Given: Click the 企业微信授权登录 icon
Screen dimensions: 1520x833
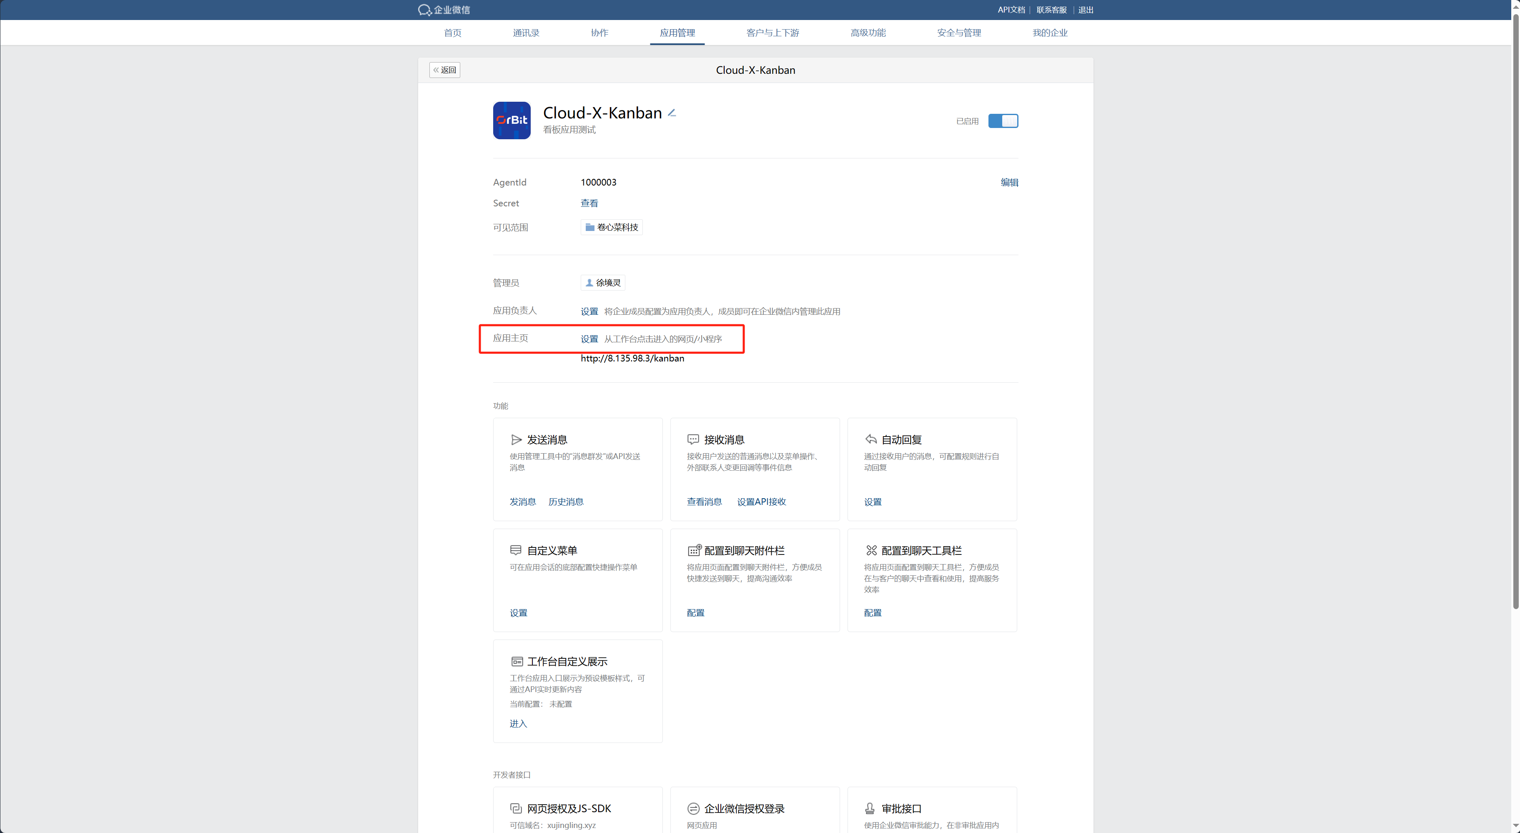Looking at the screenshot, I should tap(693, 808).
